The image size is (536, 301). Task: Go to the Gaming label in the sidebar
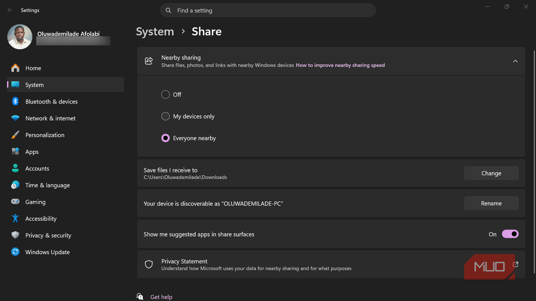coord(35,202)
